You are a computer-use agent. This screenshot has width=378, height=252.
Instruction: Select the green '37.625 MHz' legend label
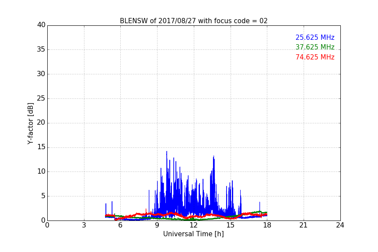click(315, 47)
